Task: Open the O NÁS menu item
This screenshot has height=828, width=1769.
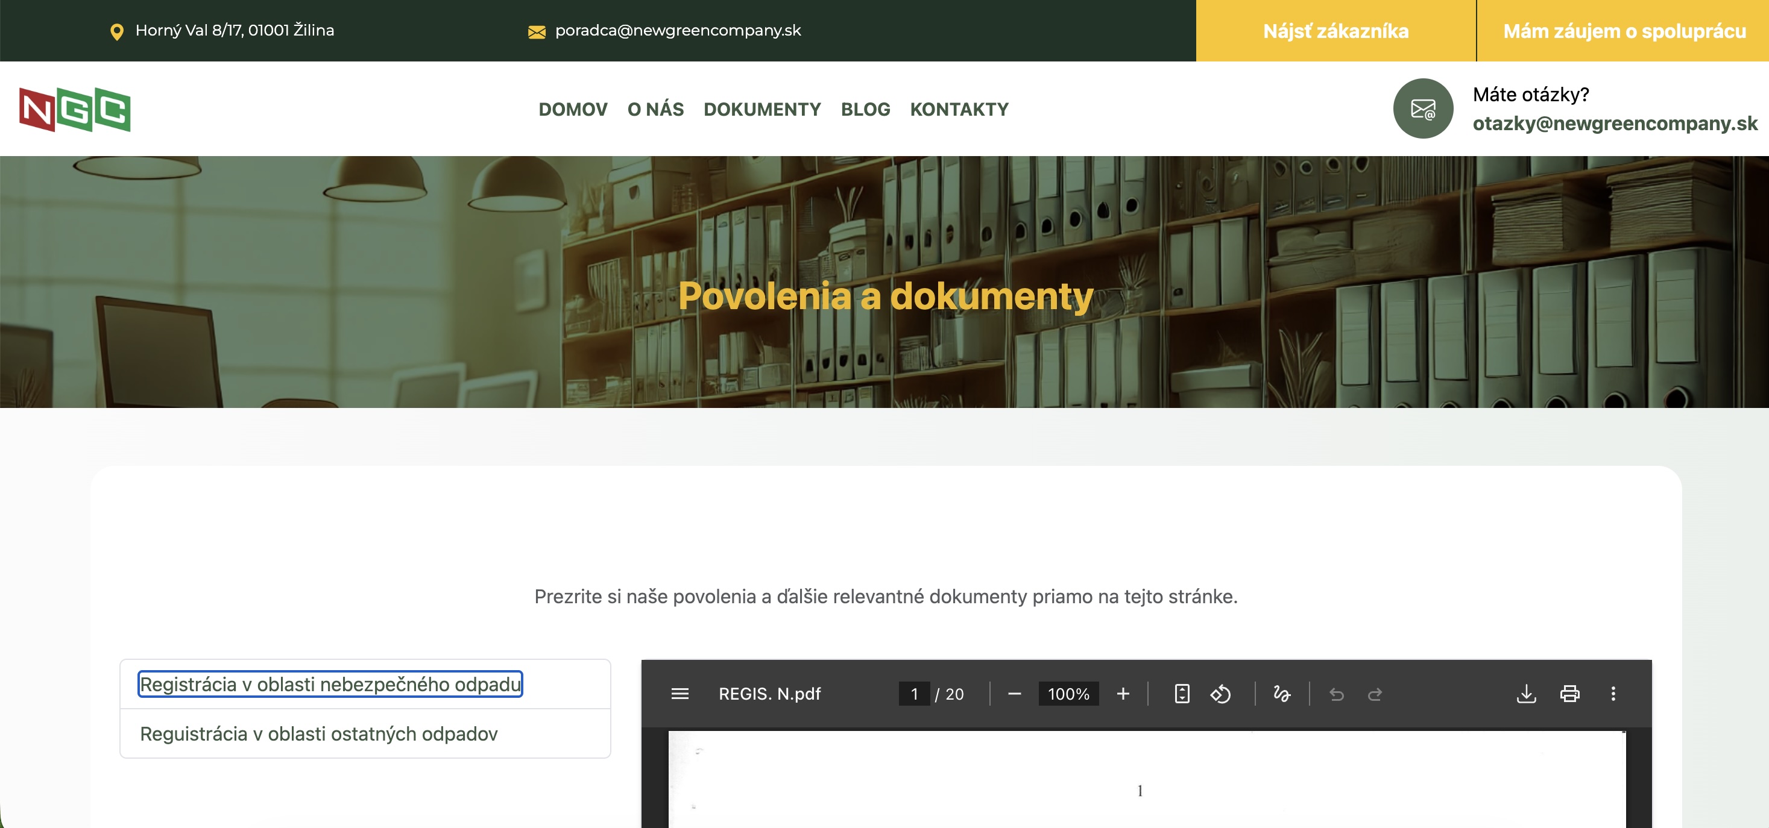Action: pyautogui.click(x=655, y=108)
